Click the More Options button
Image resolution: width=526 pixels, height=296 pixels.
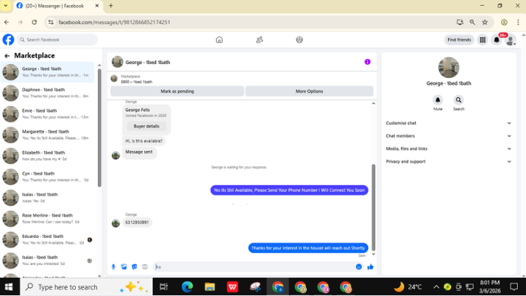[309, 91]
